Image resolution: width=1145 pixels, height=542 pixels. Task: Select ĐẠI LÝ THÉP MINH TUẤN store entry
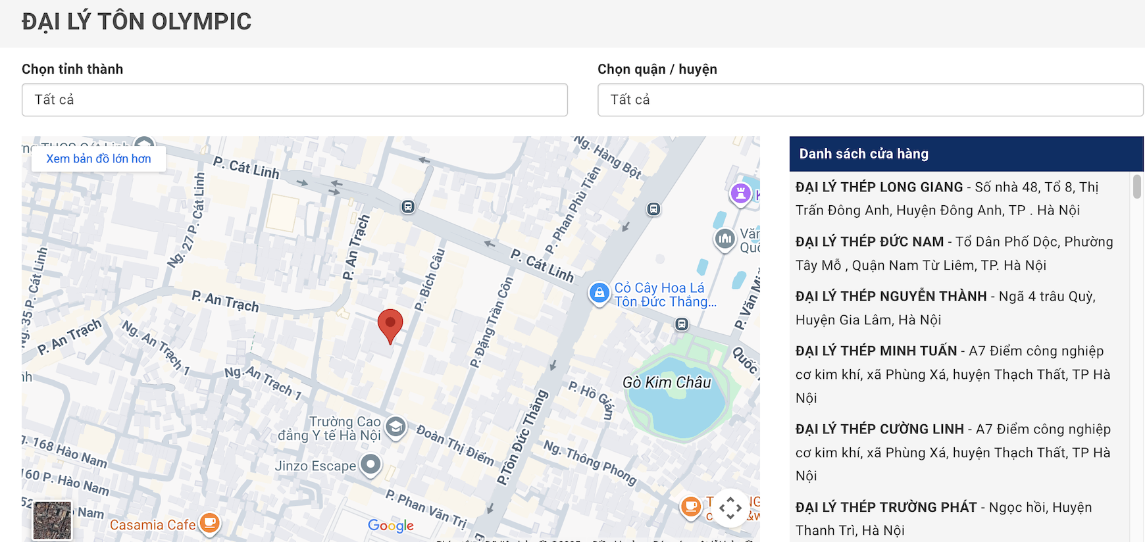tap(954, 374)
